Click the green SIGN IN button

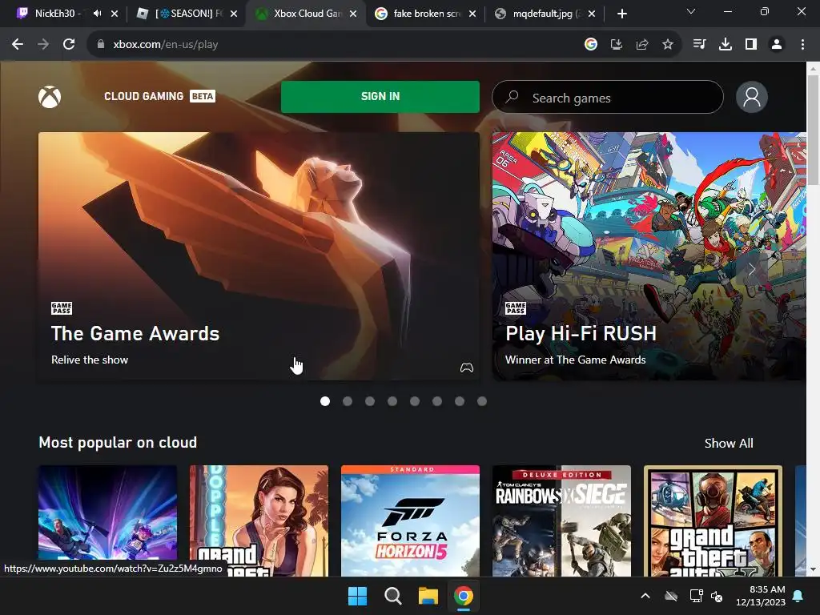click(x=380, y=97)
